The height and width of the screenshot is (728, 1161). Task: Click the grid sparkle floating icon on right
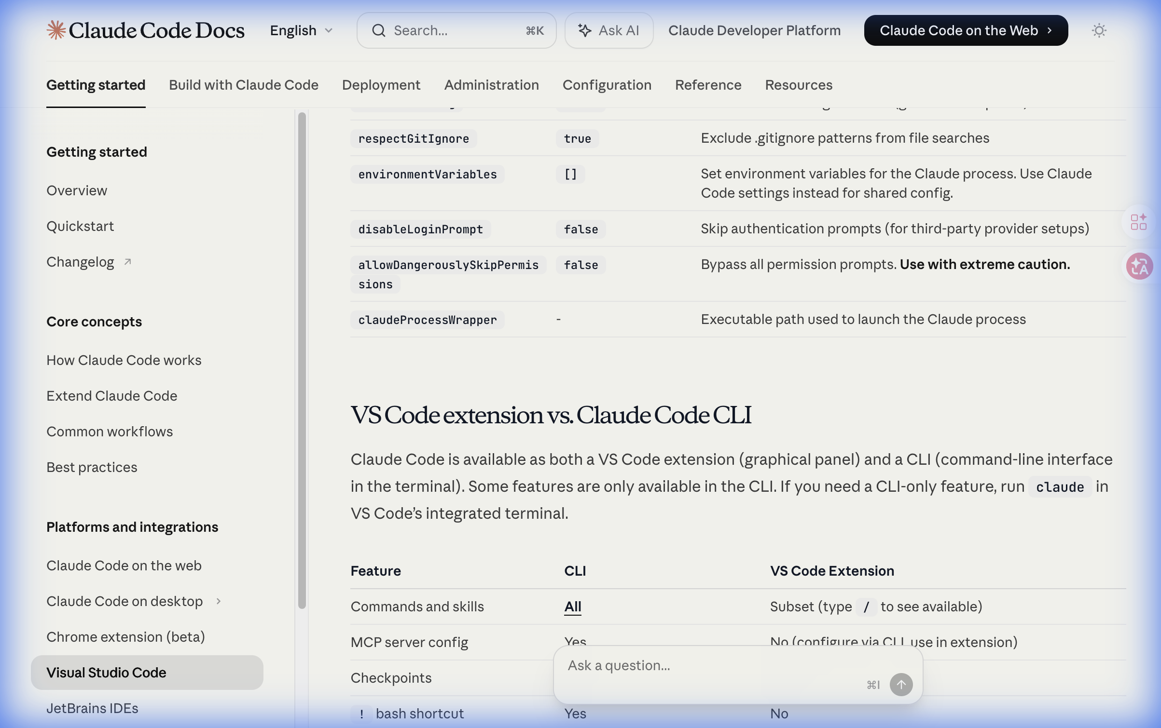[x=1138, y=222]
